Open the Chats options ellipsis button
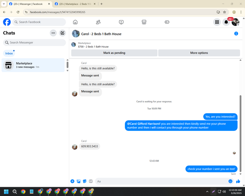The image size is (245, 196). click(x=53, y=33)
